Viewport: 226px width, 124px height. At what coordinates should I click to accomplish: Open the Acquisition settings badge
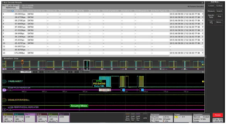pos(202,118)
